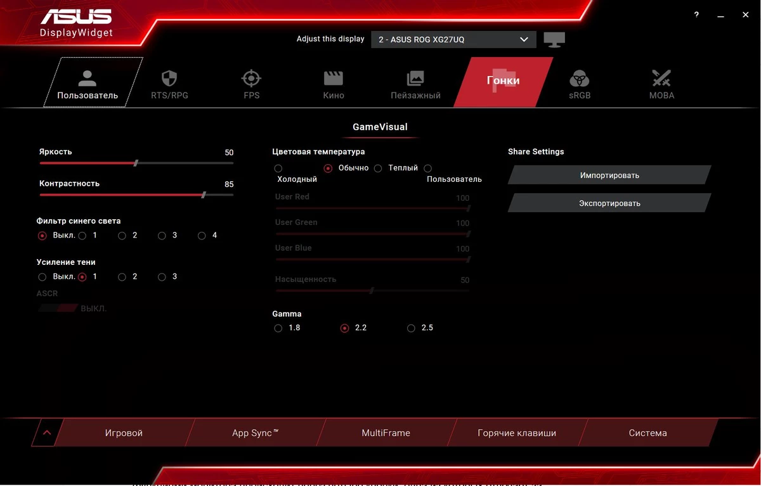Click the GameVisual heading tab
761x486 pixels.
[380, 127]
